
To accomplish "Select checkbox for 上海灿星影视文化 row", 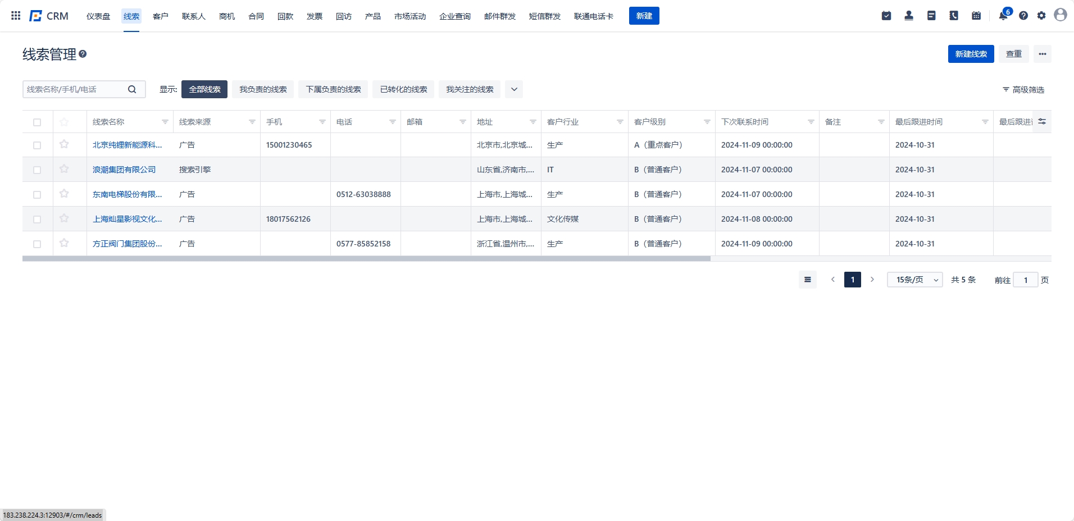I will coord(37,220).
